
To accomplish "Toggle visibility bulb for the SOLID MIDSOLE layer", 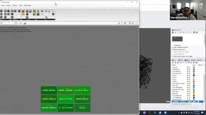I will (188, 98).
